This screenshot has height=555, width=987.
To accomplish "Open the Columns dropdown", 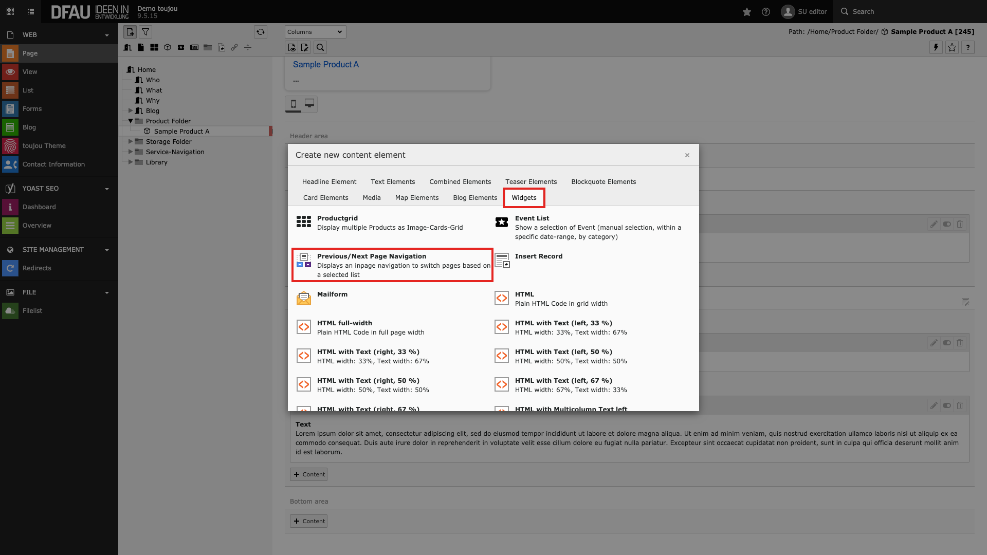I will (x=315, y=32).
